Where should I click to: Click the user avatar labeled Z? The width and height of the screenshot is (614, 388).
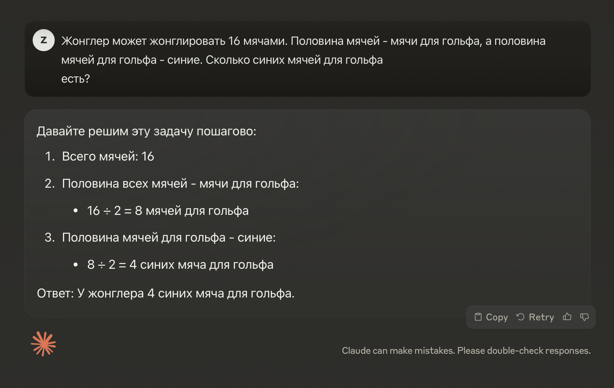(44, 40)
